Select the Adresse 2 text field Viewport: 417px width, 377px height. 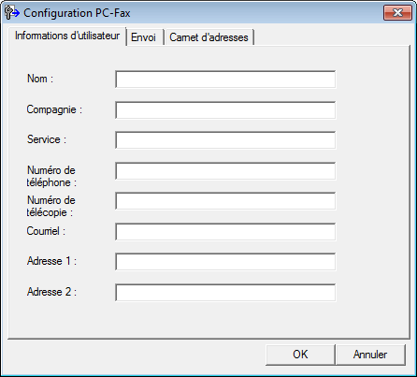[225, 292]
